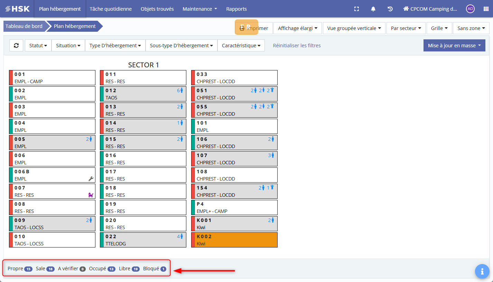Click the Sale status counter
The image size is (493, 282).
(x=45, y=269)
